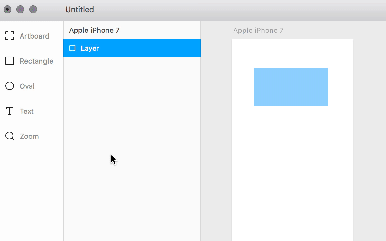Click the Oval label in sidebar
Viewport: 386px width, 241px height.
tap(27, 86)
